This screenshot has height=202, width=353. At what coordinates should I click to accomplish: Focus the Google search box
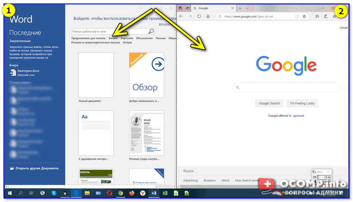point(286,87)
